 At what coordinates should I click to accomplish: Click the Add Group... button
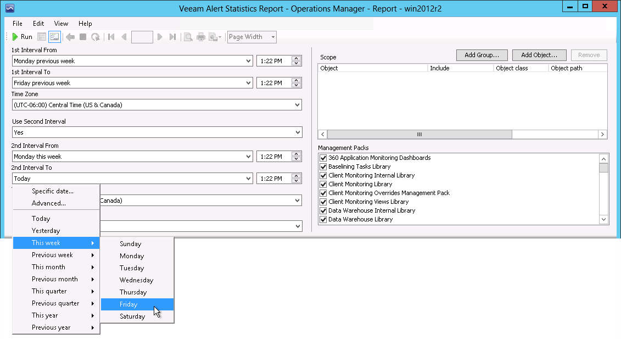pyautogui.click(x=482, y=55)
